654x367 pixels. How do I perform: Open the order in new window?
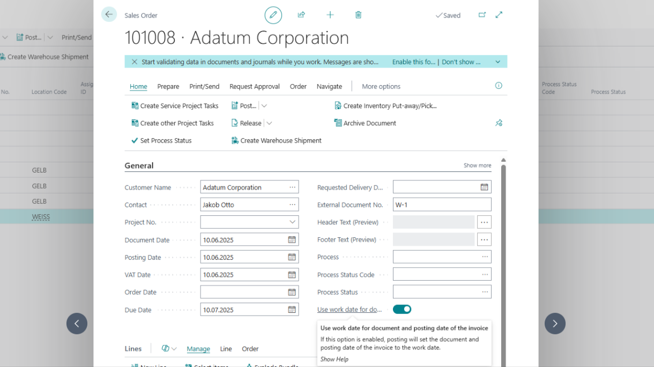coord(482,15)
